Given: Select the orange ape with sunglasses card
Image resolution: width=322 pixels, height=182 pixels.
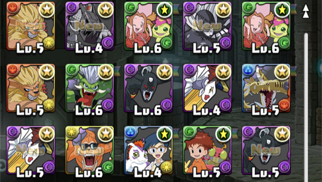Looking at the screenshot, I should (x=89, y=150).
